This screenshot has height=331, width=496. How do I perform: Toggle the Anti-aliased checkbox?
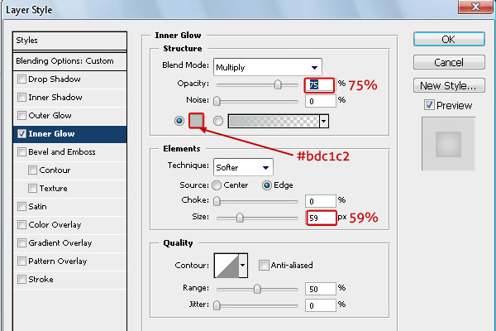pos(263,265)
